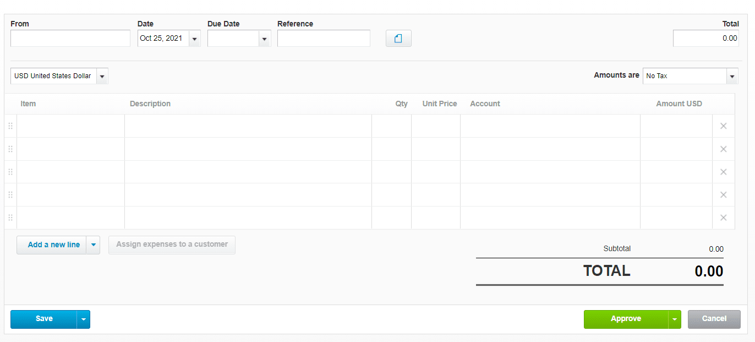The width and height of the screenshot is (755, 342).
Task: Click the file attachment icon near Reference
Action: coord(398,39)
